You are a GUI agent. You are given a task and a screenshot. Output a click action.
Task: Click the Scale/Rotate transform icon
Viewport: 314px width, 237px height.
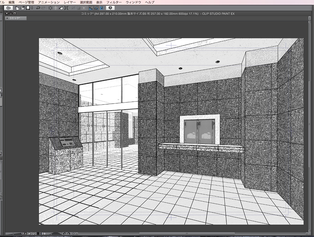click(x=66, y=8)
